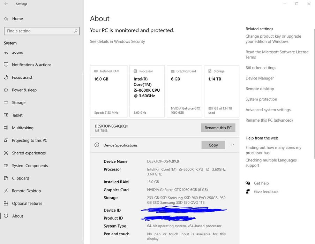Click the Give feedback icon
This screenshot has width=315, height=244.
point(248,191)
